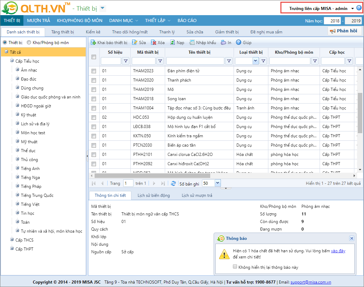This screenshot has height=287, width=364.
Task: Collapse the Tất cả tree node
Action: tap(7, 52)
